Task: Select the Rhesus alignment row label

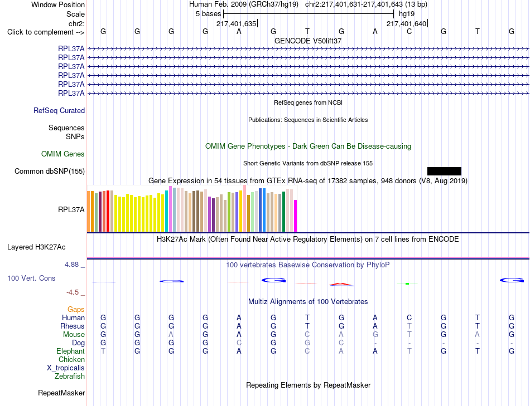Action: (73, 326)
